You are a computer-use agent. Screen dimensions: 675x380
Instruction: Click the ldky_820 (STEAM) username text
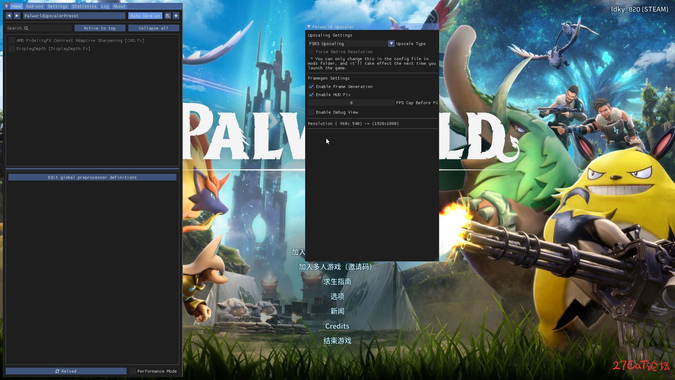click(x=639, y=9)
